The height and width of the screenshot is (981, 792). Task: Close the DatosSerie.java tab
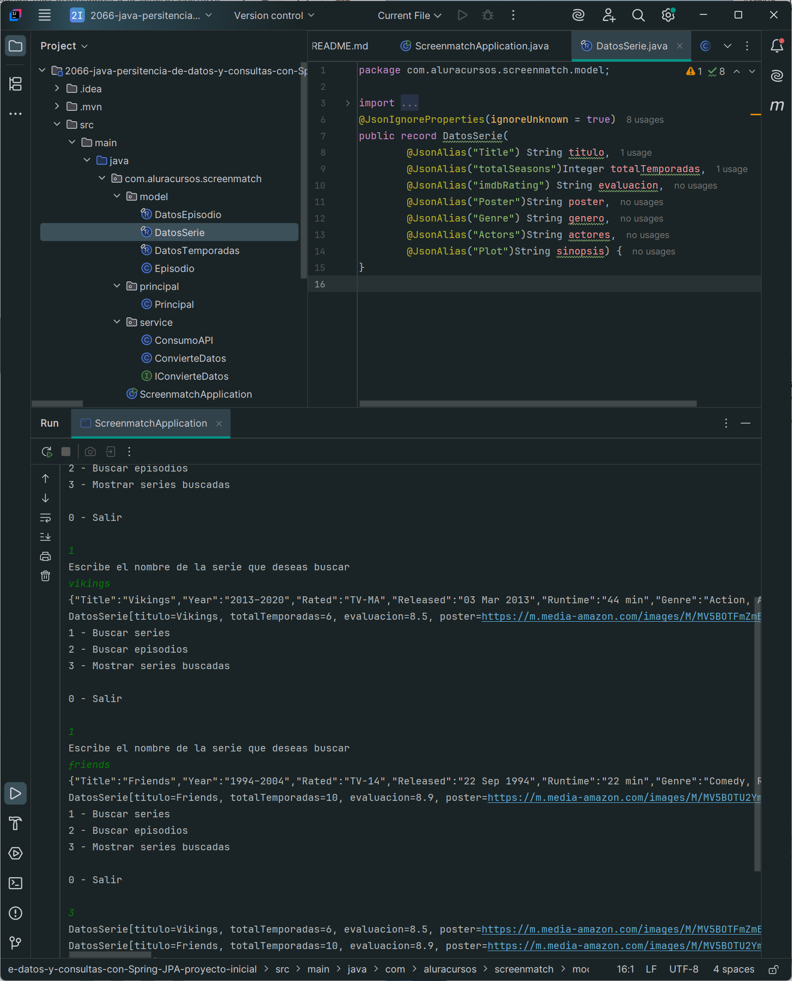680,46
